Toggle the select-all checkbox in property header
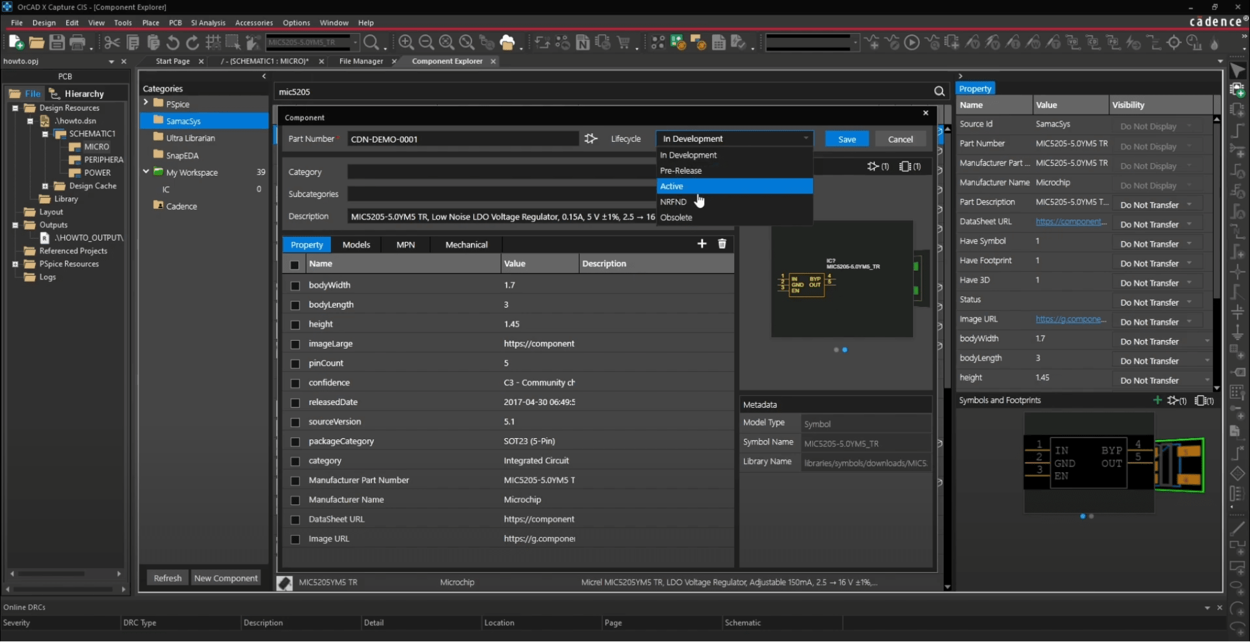1250x642 pixels. (295, 264)
